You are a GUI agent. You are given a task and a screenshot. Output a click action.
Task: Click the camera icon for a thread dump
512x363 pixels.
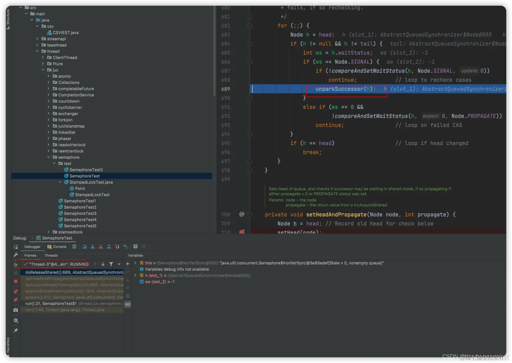[16, 310]
